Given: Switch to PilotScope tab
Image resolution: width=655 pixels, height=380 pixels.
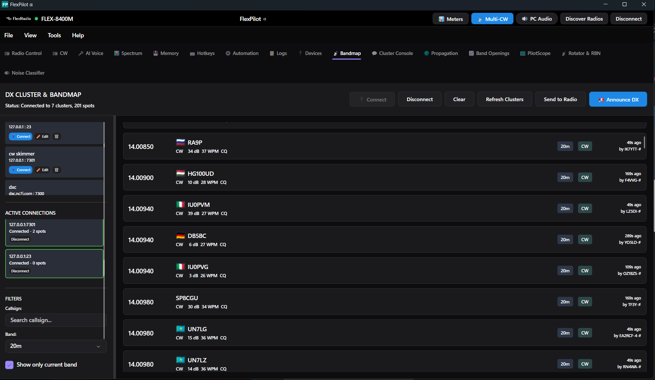Looking at the screenshot, I should point(535,53).
